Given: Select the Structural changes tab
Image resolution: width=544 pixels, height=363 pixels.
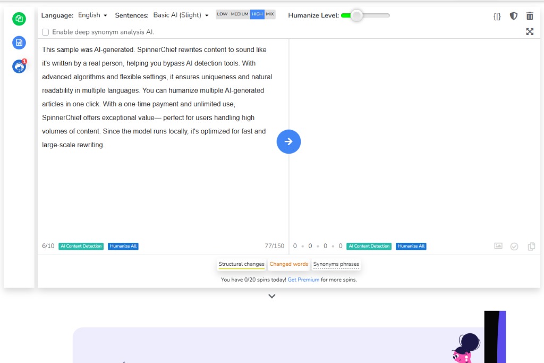Looking at the screenshot, I should [241, 264].
